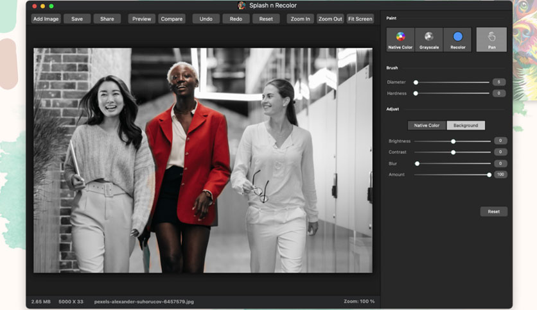Switch Adjust mode to Background
This screenshot has height=310, width=537.
(x=466, y=126)
